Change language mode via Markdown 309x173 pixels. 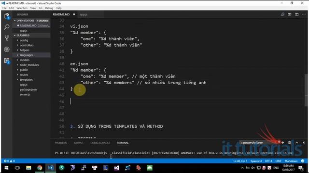pyautogui.click(x=291, y=161)
